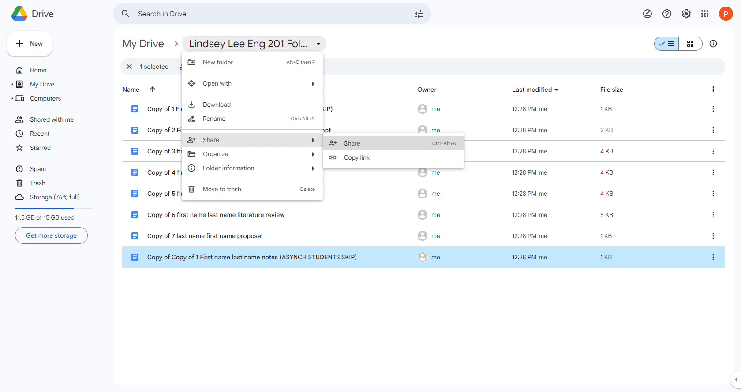Click the storage usage progress bar

(x=53, y=208)
